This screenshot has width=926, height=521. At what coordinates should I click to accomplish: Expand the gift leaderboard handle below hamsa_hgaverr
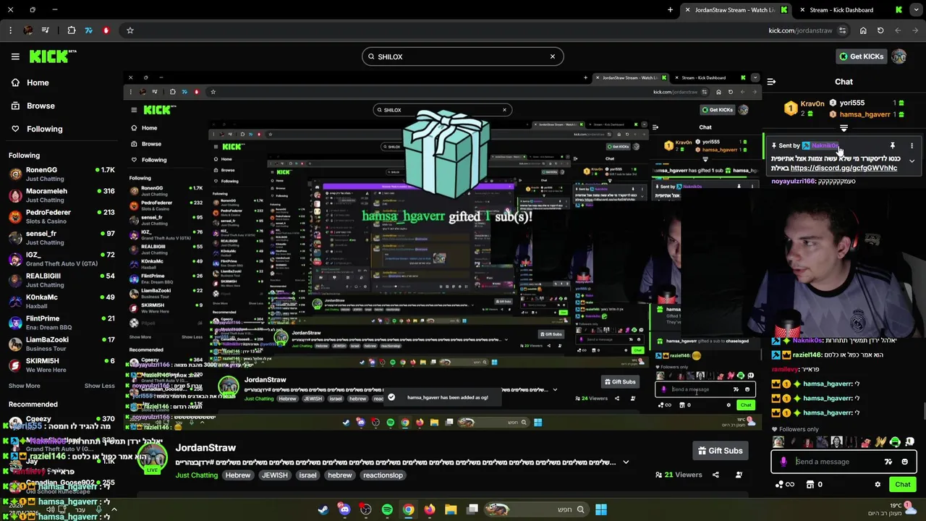(844, 128)
